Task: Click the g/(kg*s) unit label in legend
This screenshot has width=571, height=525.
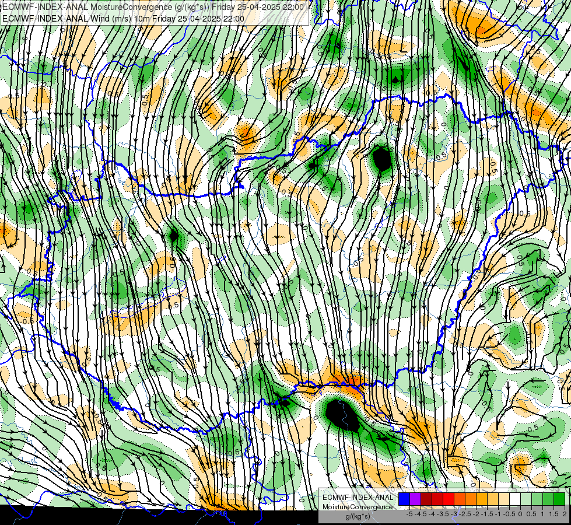Action: [358, 517]
